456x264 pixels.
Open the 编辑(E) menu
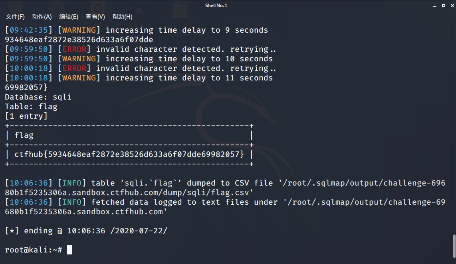pos(68,17)
